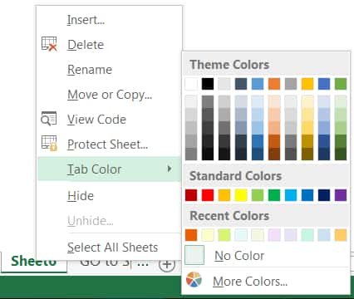Pick the black theme color swatch
This screenshot has width=354, height=299.
pyautogui.click(x=208, y=84)
